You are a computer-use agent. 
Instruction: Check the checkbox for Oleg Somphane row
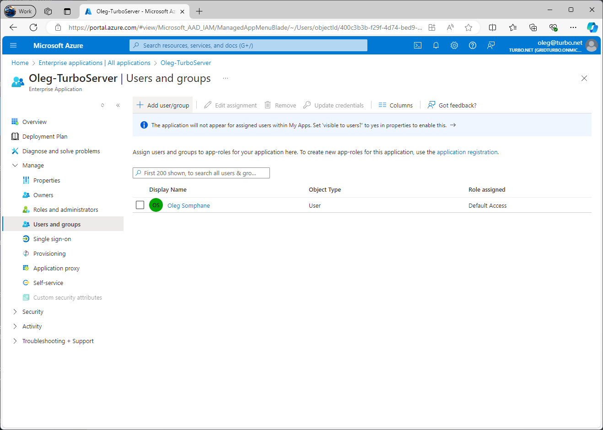click(140, 205)
